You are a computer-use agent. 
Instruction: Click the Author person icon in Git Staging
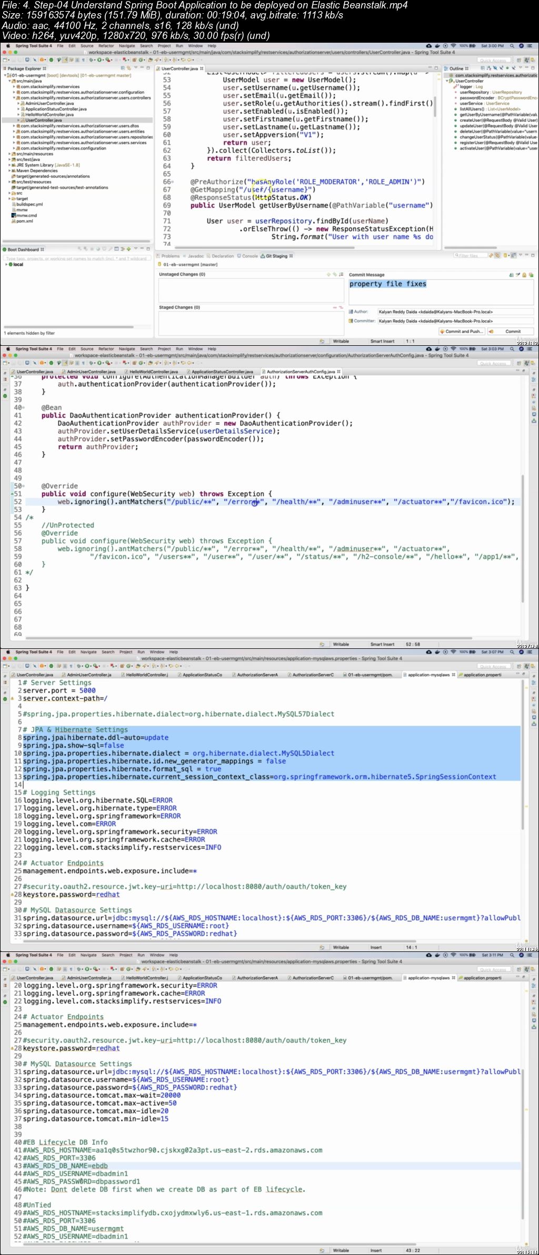coord(351,312)
